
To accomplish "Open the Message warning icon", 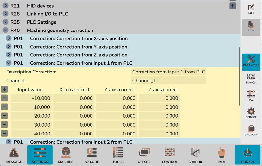I will (14, 155).
